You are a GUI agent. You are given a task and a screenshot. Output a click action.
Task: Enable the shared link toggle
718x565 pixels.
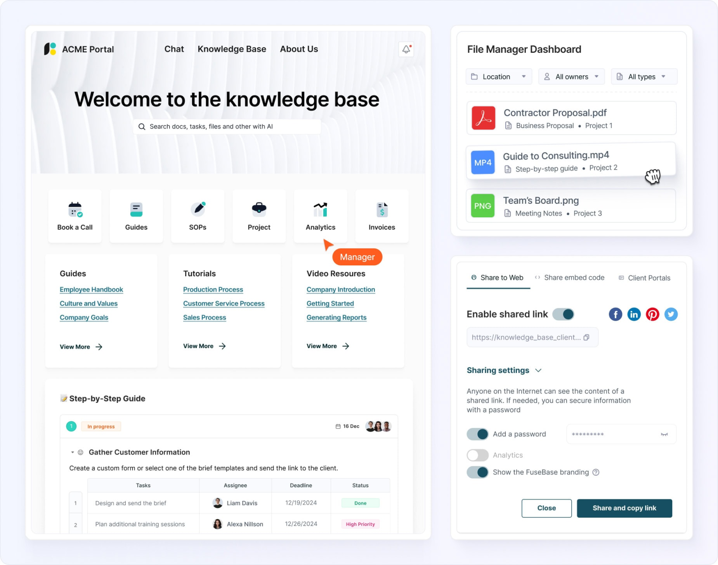tap(563, 314)
